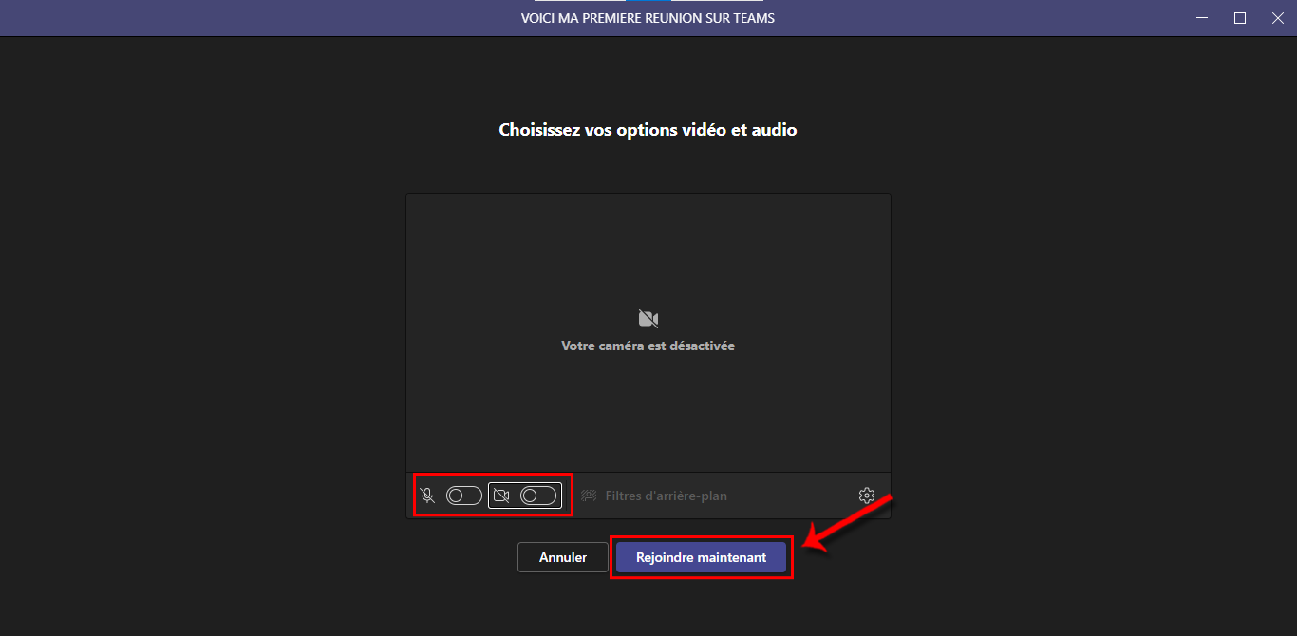Open Filtres d'arrière-plan options

[667, 496]
